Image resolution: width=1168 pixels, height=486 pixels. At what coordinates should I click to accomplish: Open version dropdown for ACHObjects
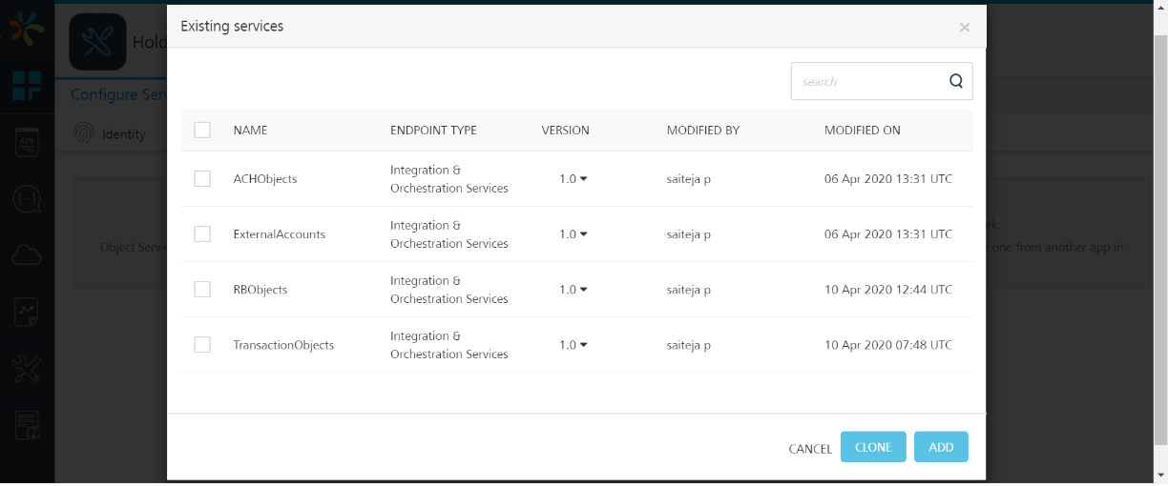[573, 179]
